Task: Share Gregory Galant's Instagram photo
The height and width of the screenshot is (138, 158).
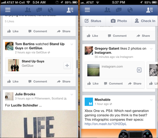Action: pos(135,84)
